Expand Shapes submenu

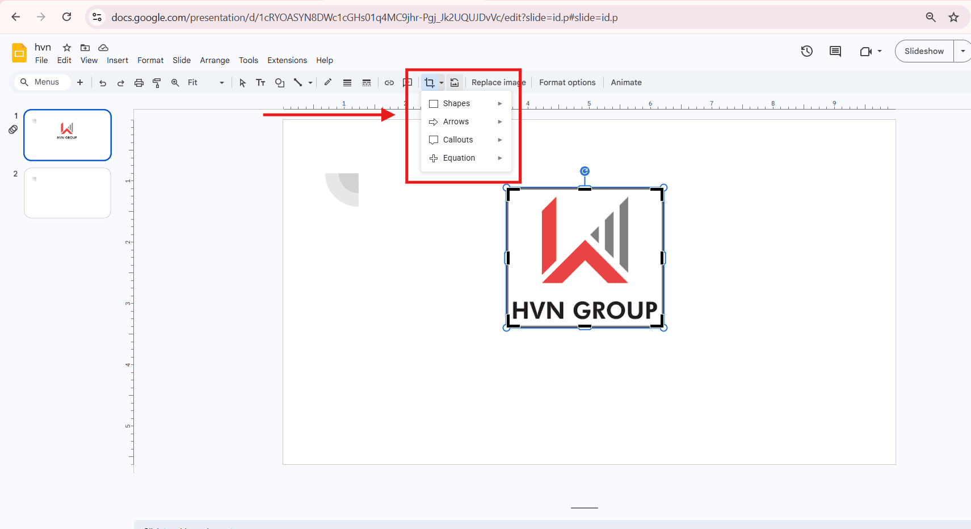click(x=466, y=103)
